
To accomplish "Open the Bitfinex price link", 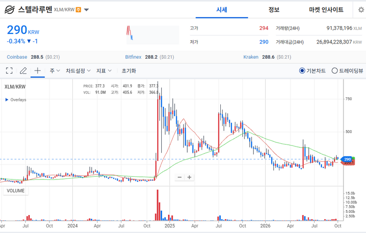I will 133,57.
